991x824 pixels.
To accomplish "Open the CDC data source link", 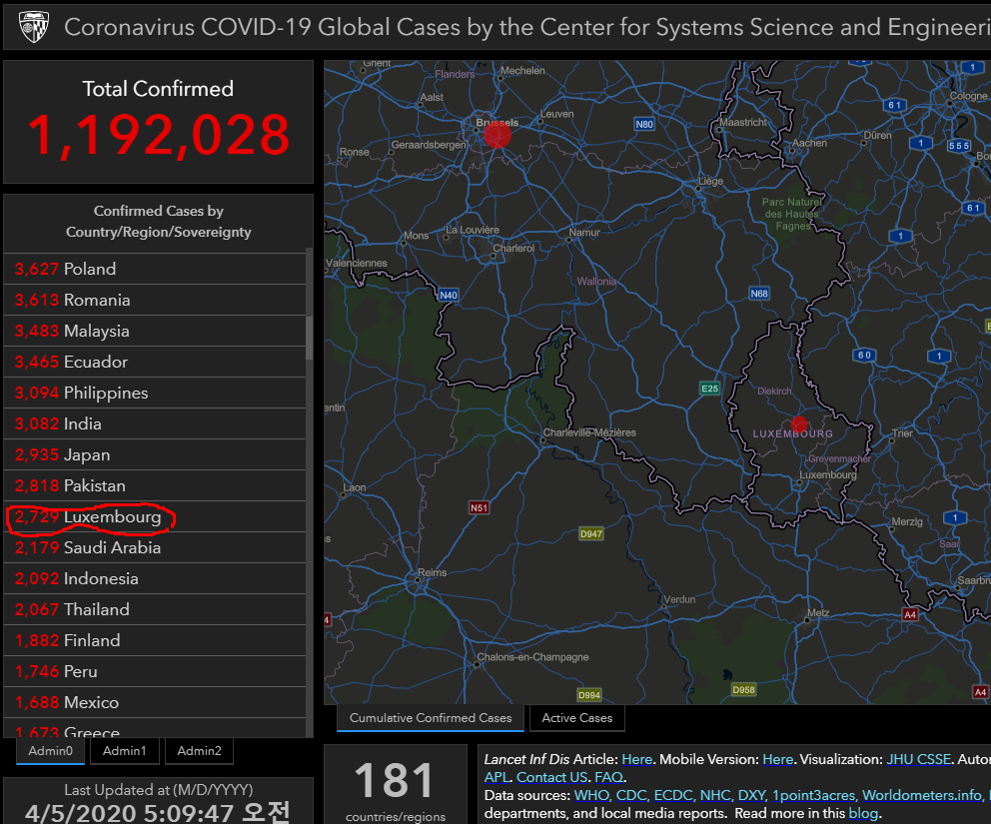I will click(x=630, y=795).
